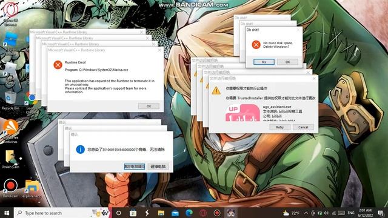
Task: Click the Marisa.exe program path text
Action: (96, 70)
